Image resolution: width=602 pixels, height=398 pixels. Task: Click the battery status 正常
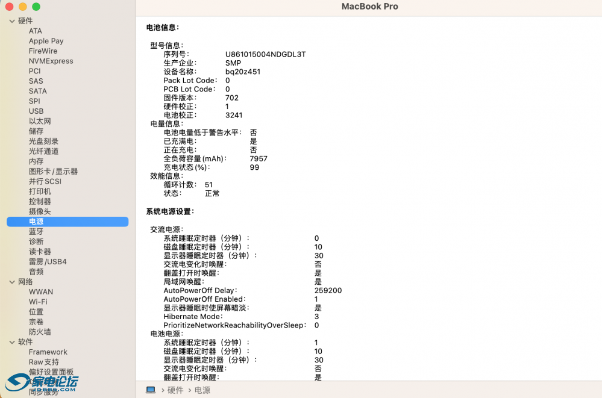pyautogui.click(x=212, y=193)
